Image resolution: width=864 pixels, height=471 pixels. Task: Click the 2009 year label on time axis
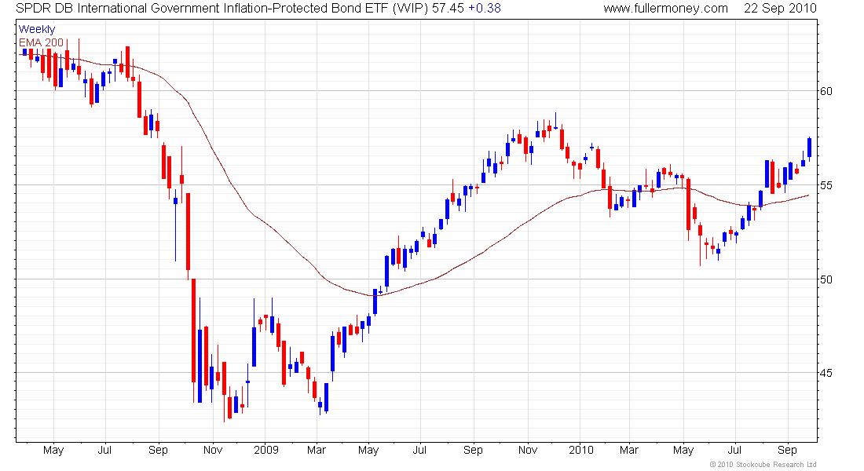click(266, 450)
